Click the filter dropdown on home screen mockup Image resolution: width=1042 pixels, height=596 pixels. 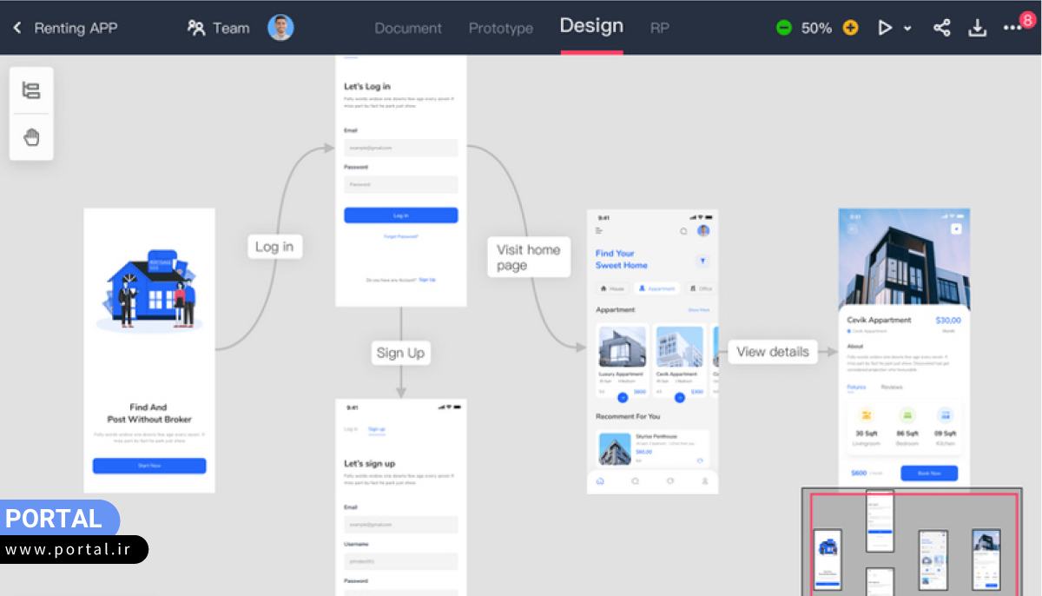click(x=702, y=261)
